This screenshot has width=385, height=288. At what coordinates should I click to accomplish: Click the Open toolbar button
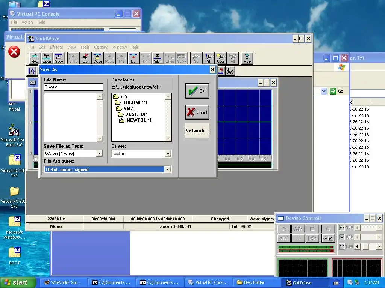click(x=47, y=58)
